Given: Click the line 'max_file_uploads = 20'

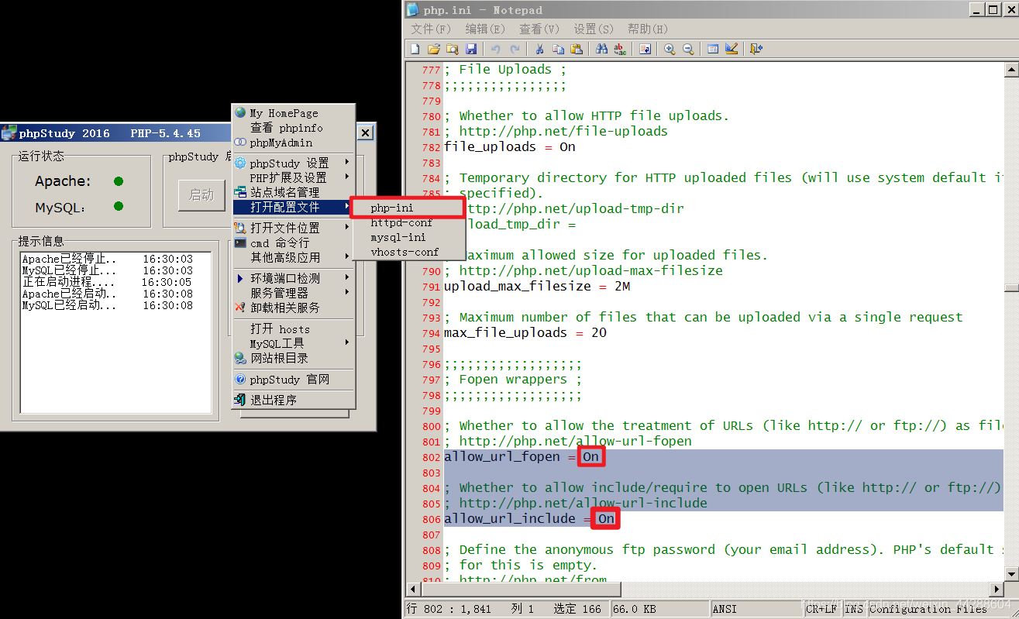Looking at the screenshot, I should 525,333.
